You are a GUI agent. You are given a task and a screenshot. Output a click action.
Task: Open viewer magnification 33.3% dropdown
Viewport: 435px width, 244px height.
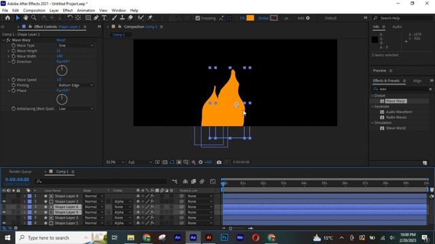115,162
